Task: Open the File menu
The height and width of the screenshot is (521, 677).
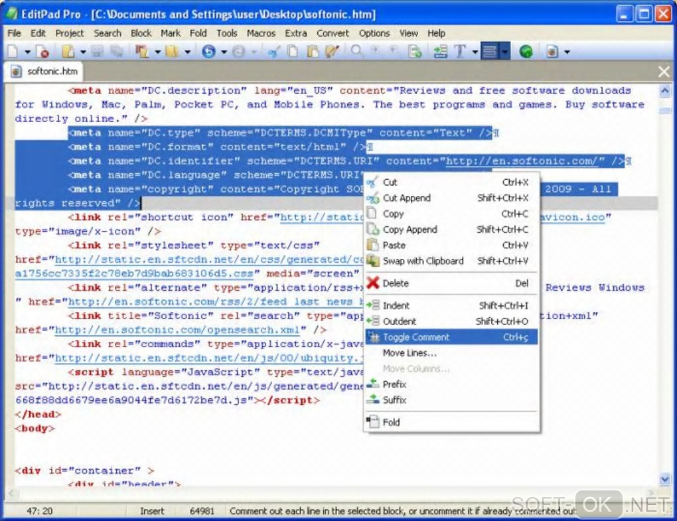Action: click(x=14, y=33)
